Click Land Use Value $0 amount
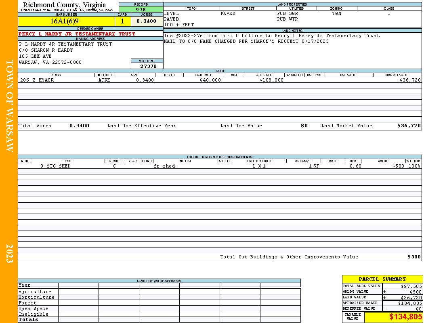The height and width of the screenshot is (323, 424). (304, 126)
